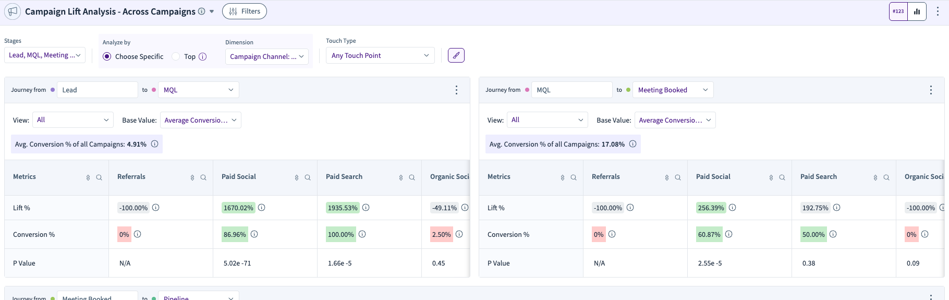The image size is (949, 300).
Task: Click the -49.11% lift value
Action: click(x=444, y=208)
